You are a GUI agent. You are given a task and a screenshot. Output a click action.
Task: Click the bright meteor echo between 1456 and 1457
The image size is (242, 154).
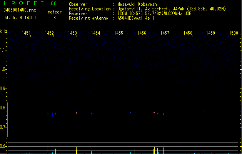pos(154,113)
